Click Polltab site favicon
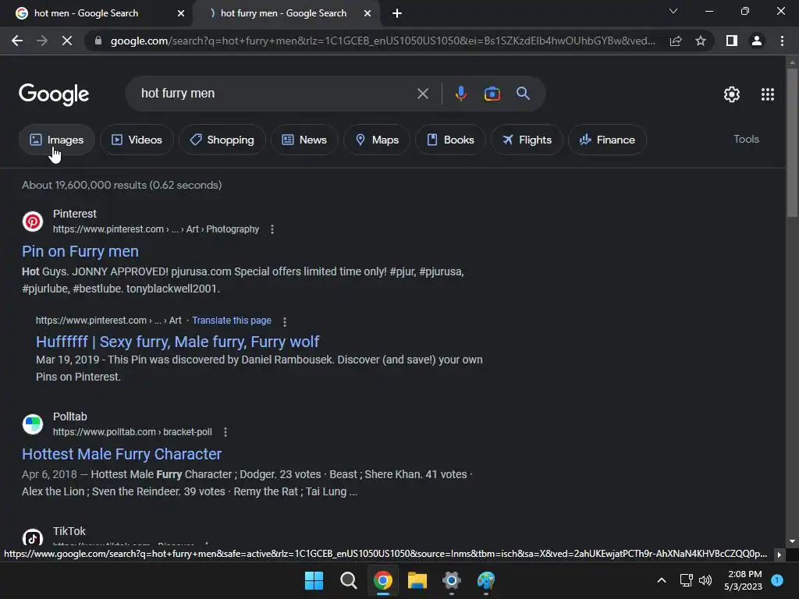 [33, 424]
